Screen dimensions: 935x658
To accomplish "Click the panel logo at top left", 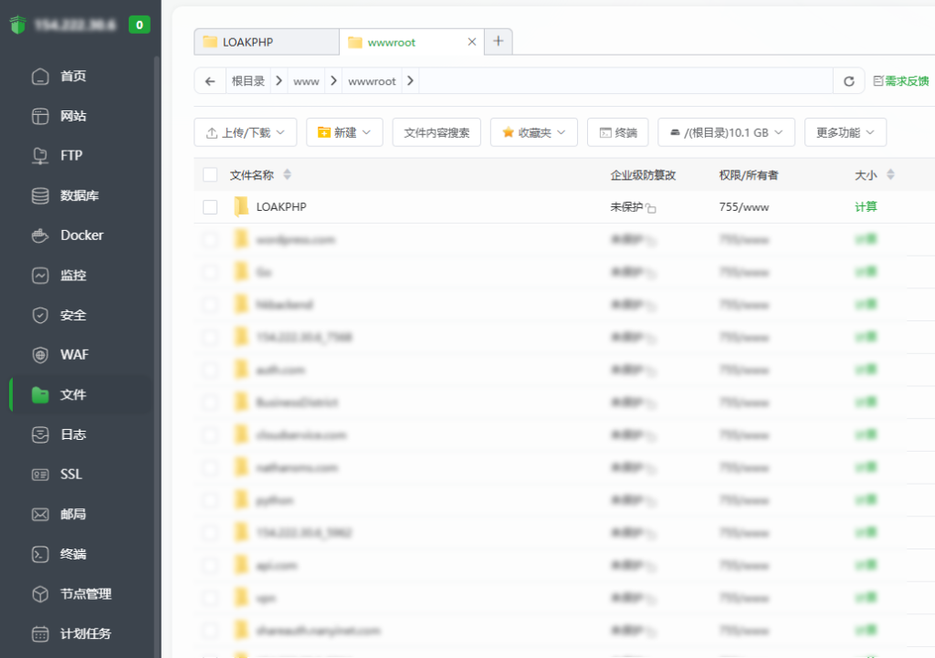I will pyautogui.click(x=18, y=25).
